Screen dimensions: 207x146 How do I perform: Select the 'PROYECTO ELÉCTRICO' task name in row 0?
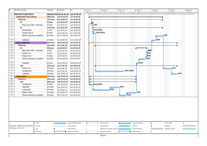(24, 14)
